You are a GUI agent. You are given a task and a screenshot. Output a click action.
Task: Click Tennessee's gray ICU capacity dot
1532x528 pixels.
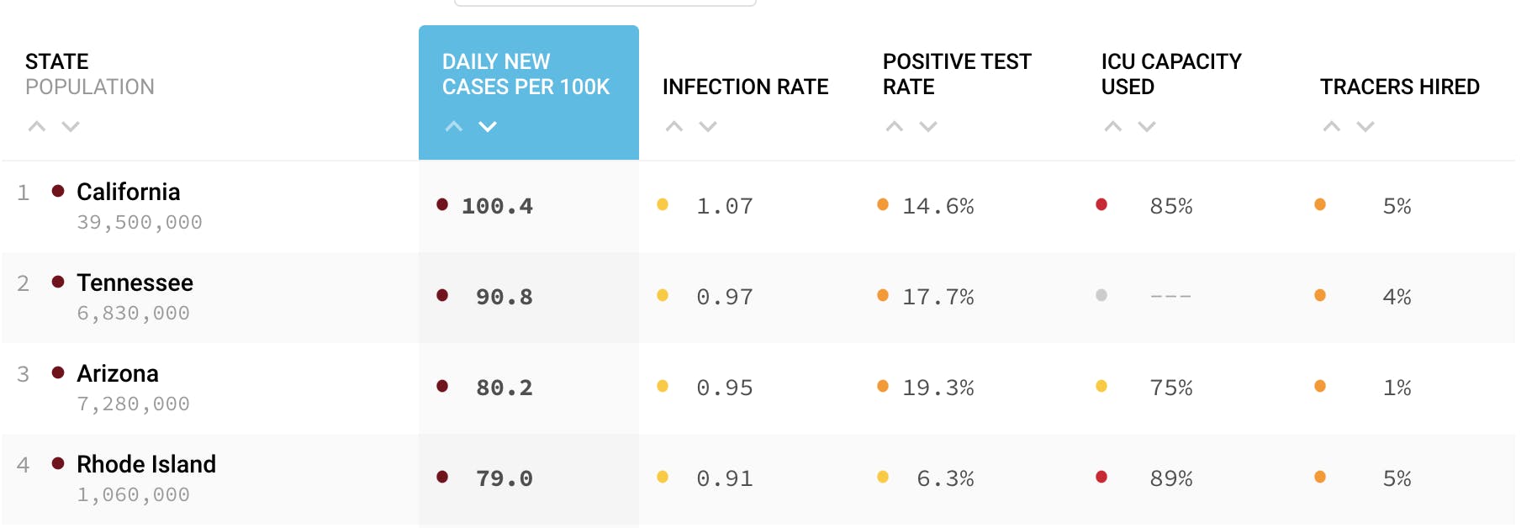[1101, 295]
